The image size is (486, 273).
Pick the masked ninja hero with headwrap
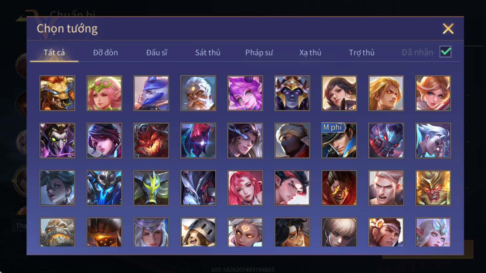292,140
